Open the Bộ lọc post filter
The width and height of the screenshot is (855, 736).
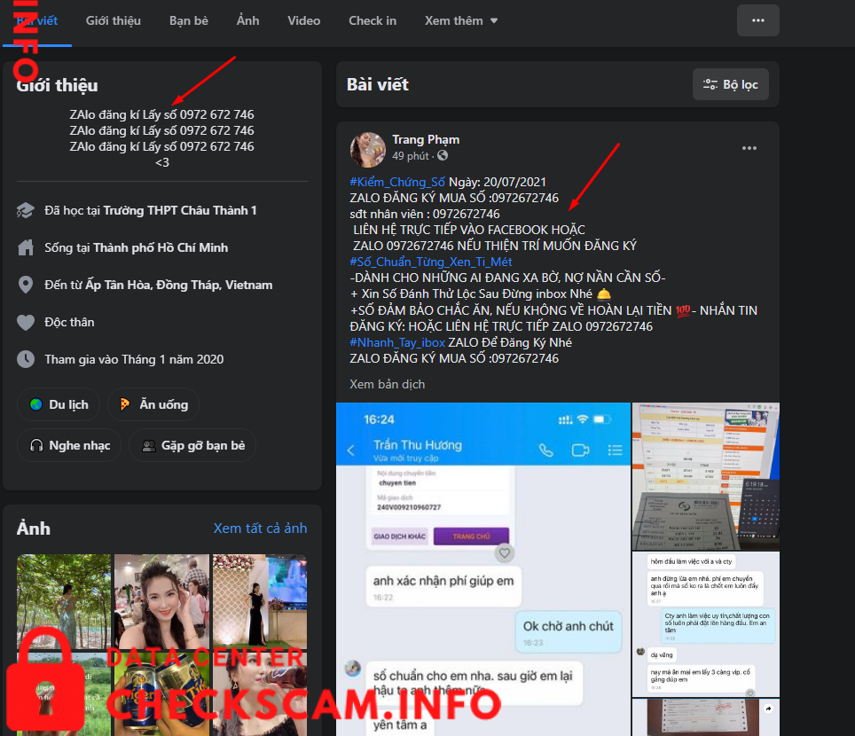click(x=731, y=84)
